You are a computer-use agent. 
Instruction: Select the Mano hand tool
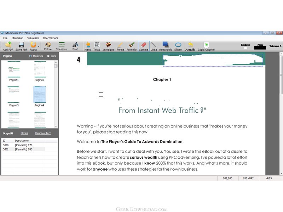(x=88, y=46)
